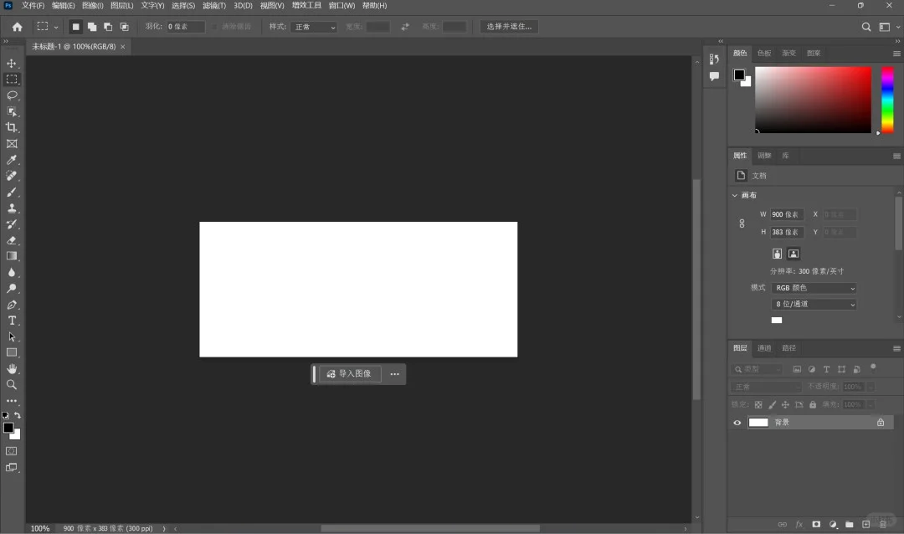
Task: Select the Gradient tool
Action: 12,256
